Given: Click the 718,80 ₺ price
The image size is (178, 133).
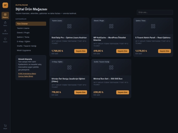Looking at the screenshot, I should (56, 92).
